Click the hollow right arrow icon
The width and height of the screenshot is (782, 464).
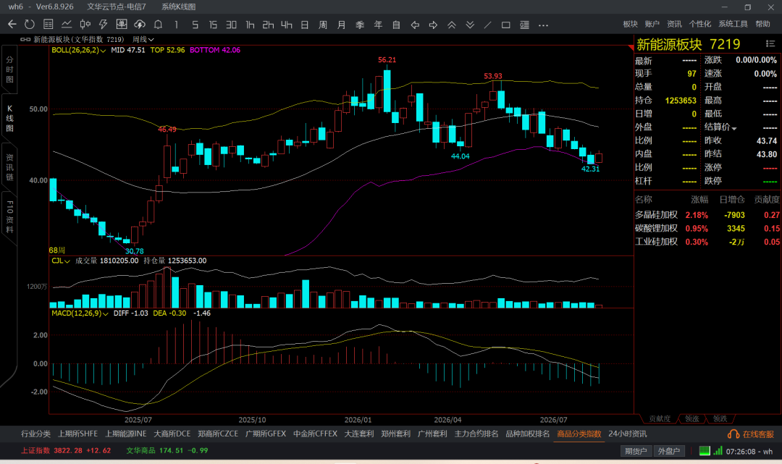point(434,25)
